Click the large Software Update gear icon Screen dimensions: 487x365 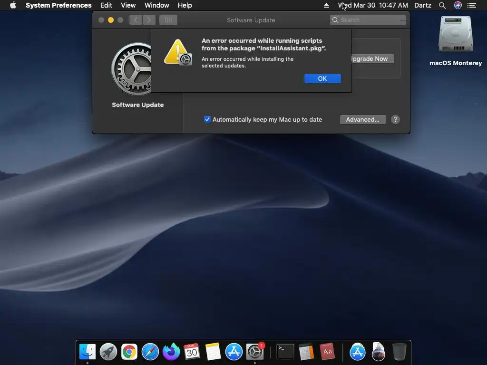[131, 69]
